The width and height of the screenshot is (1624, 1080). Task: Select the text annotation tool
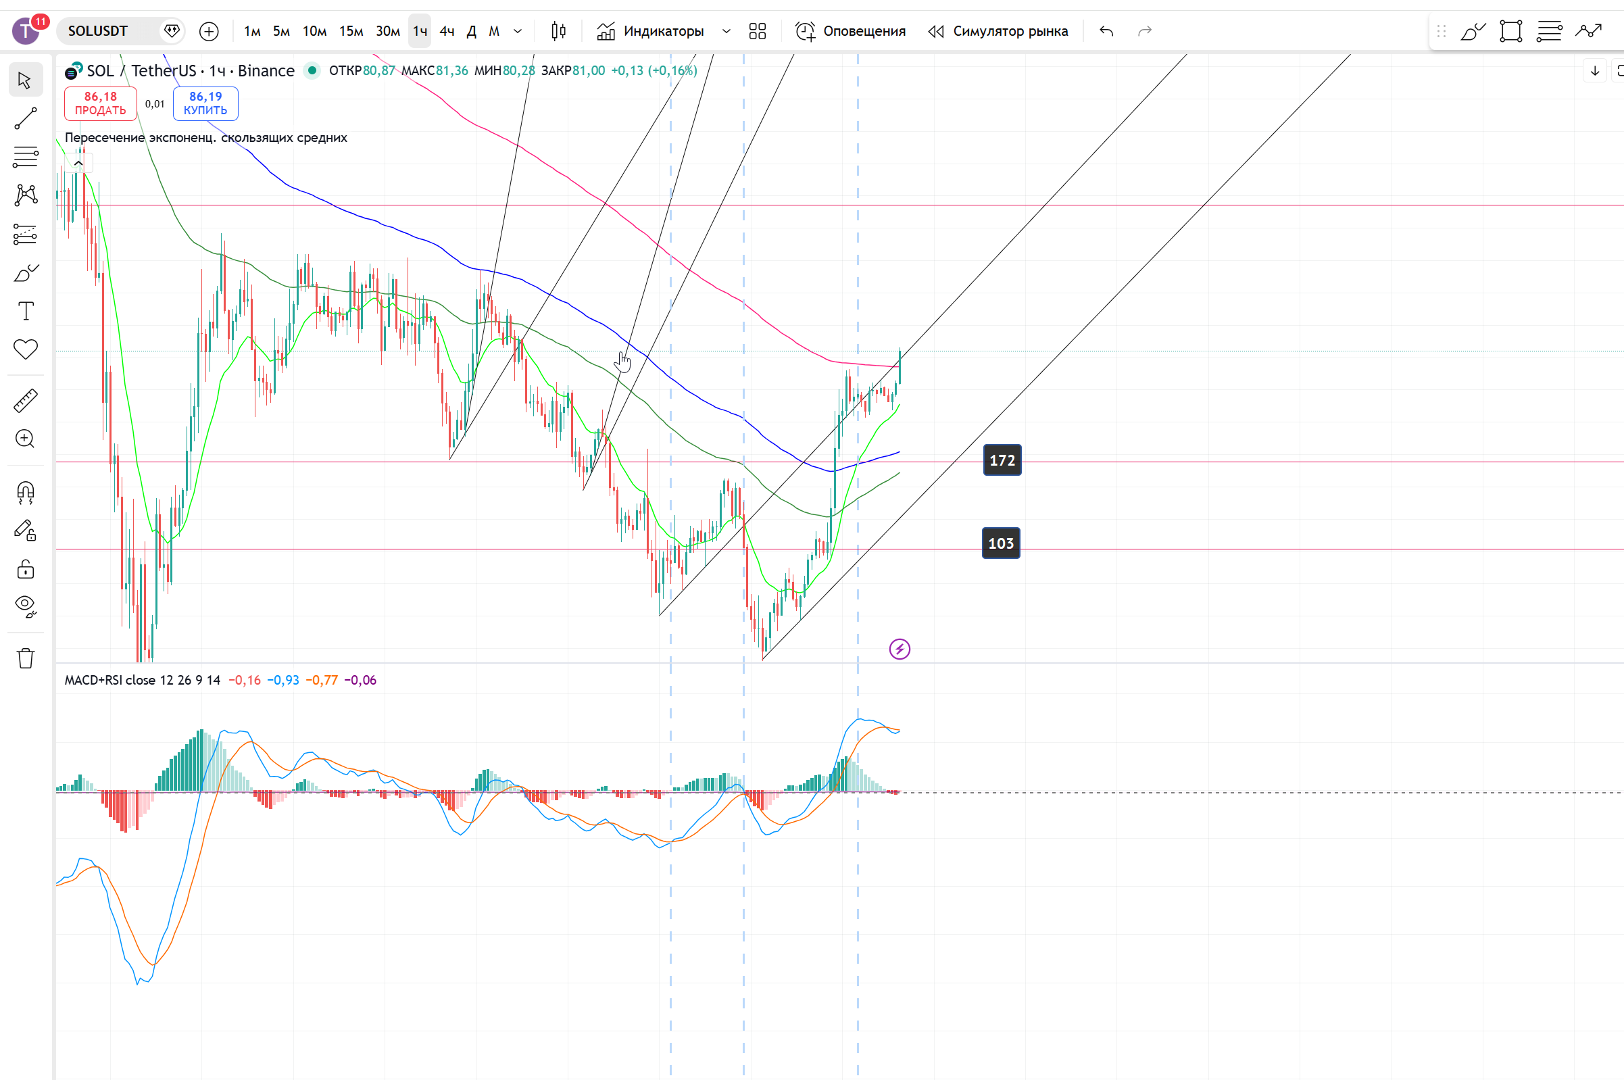[x=26, y=312]
